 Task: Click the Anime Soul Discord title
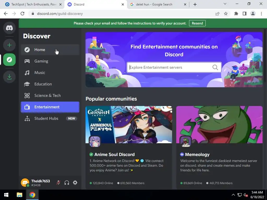(x=114, y=154)
